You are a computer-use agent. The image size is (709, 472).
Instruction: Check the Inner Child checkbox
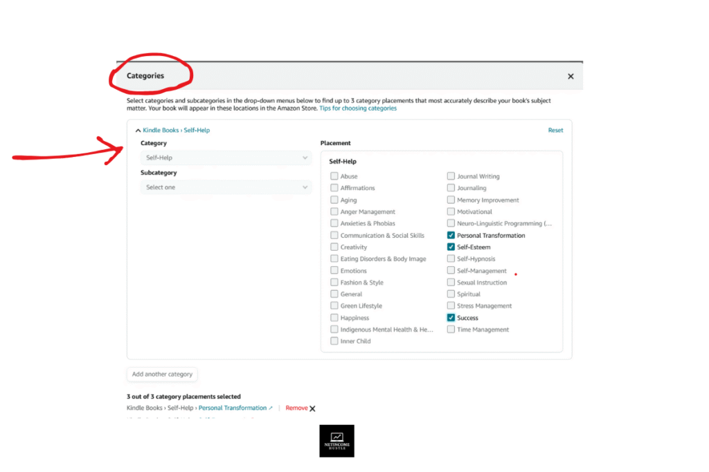[334, 341]
